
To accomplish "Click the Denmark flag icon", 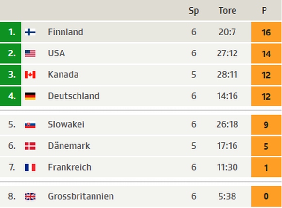I will click(30, 146).
